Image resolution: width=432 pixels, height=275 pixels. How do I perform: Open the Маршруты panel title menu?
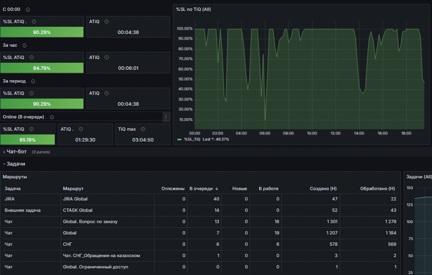tap(15, 177)
